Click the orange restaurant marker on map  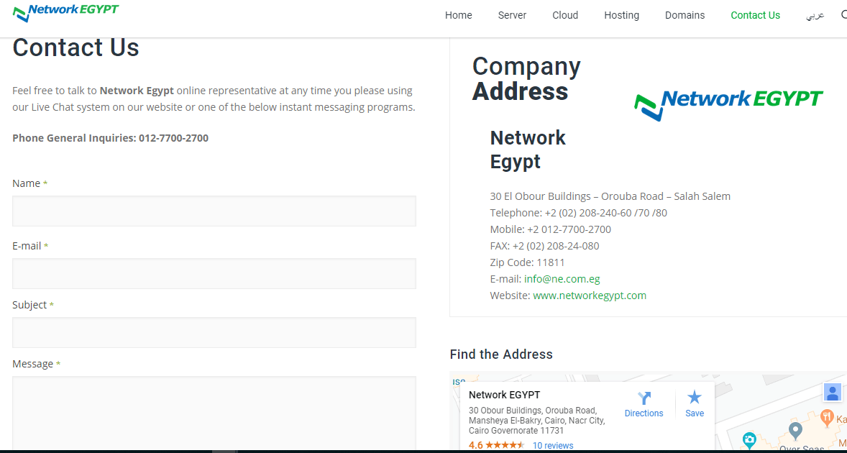(x=827, y=417)
